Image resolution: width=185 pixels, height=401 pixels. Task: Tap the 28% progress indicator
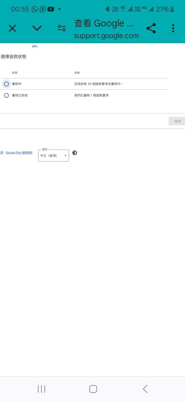(x=35, y=46)
